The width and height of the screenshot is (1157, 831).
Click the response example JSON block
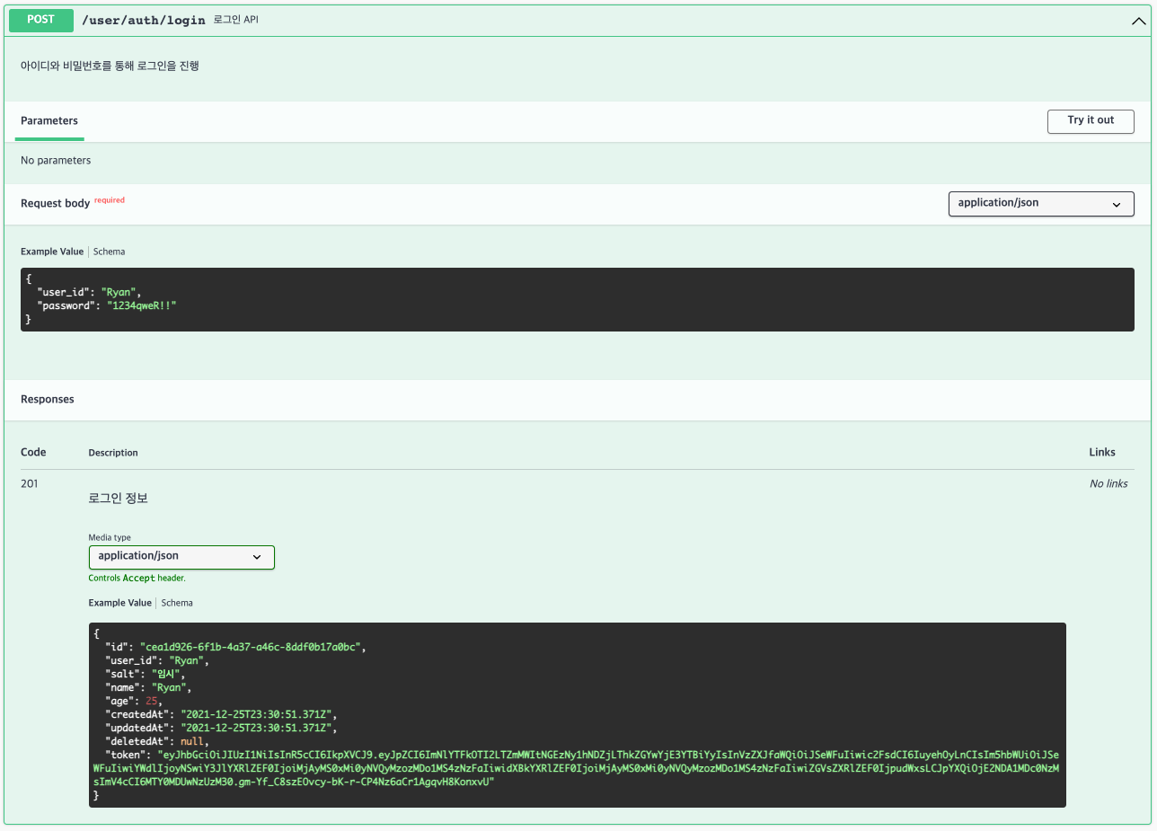(x=578, y=715)
